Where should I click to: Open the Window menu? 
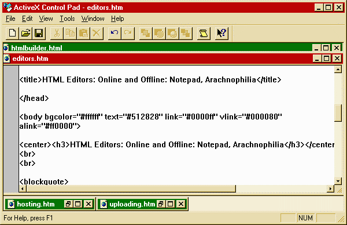93,19
